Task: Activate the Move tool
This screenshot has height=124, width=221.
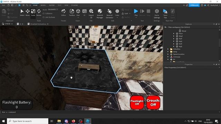Action: pyautogui.click(x=28, y=12)
